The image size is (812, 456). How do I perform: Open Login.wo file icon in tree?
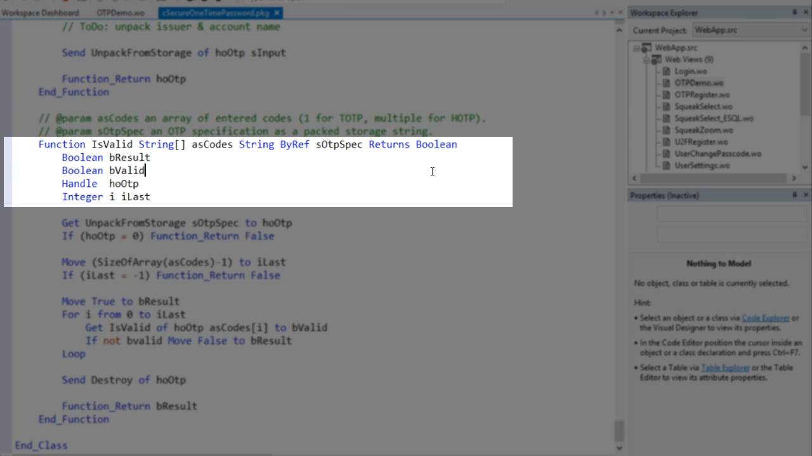point(665,72)
